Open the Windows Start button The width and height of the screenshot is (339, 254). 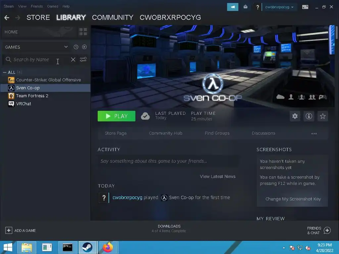[x=8, y=247]
